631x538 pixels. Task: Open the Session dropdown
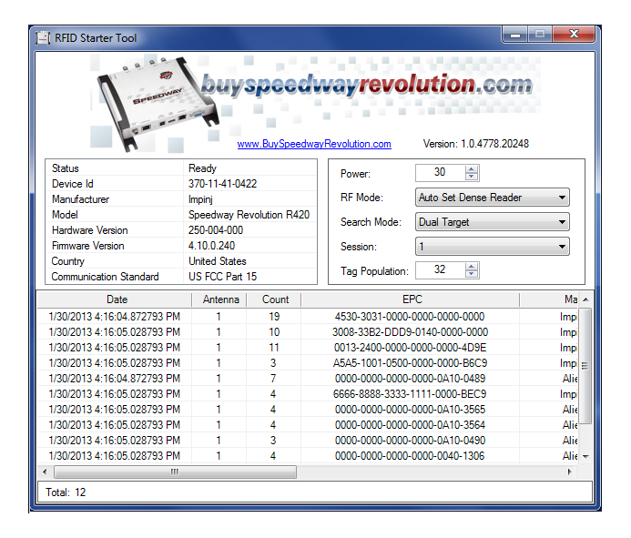(x=493, y=247)
